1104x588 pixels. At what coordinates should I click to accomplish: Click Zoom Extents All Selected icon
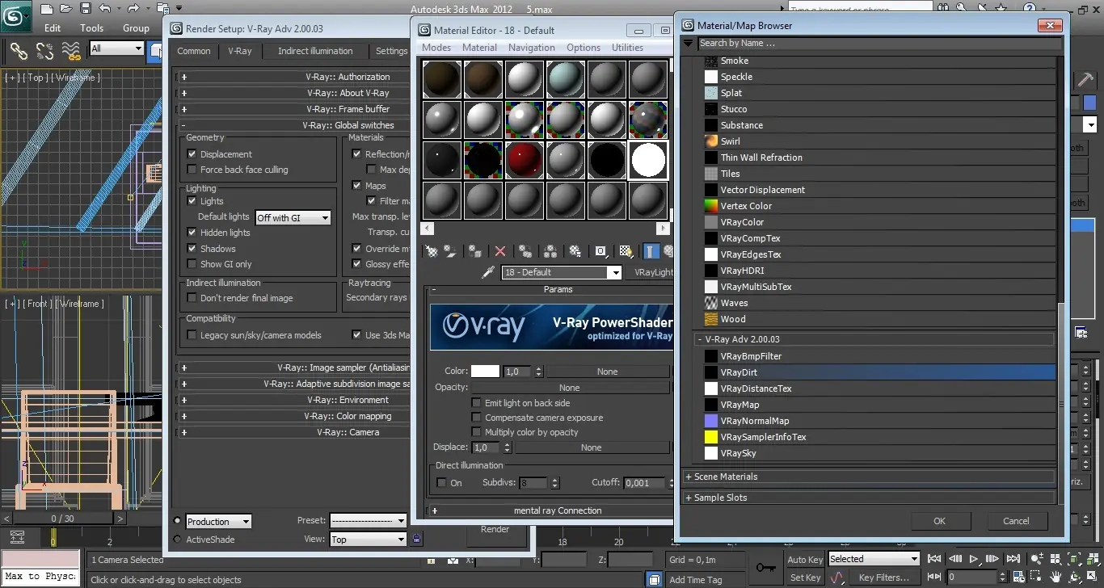(x=1092, y=559)
